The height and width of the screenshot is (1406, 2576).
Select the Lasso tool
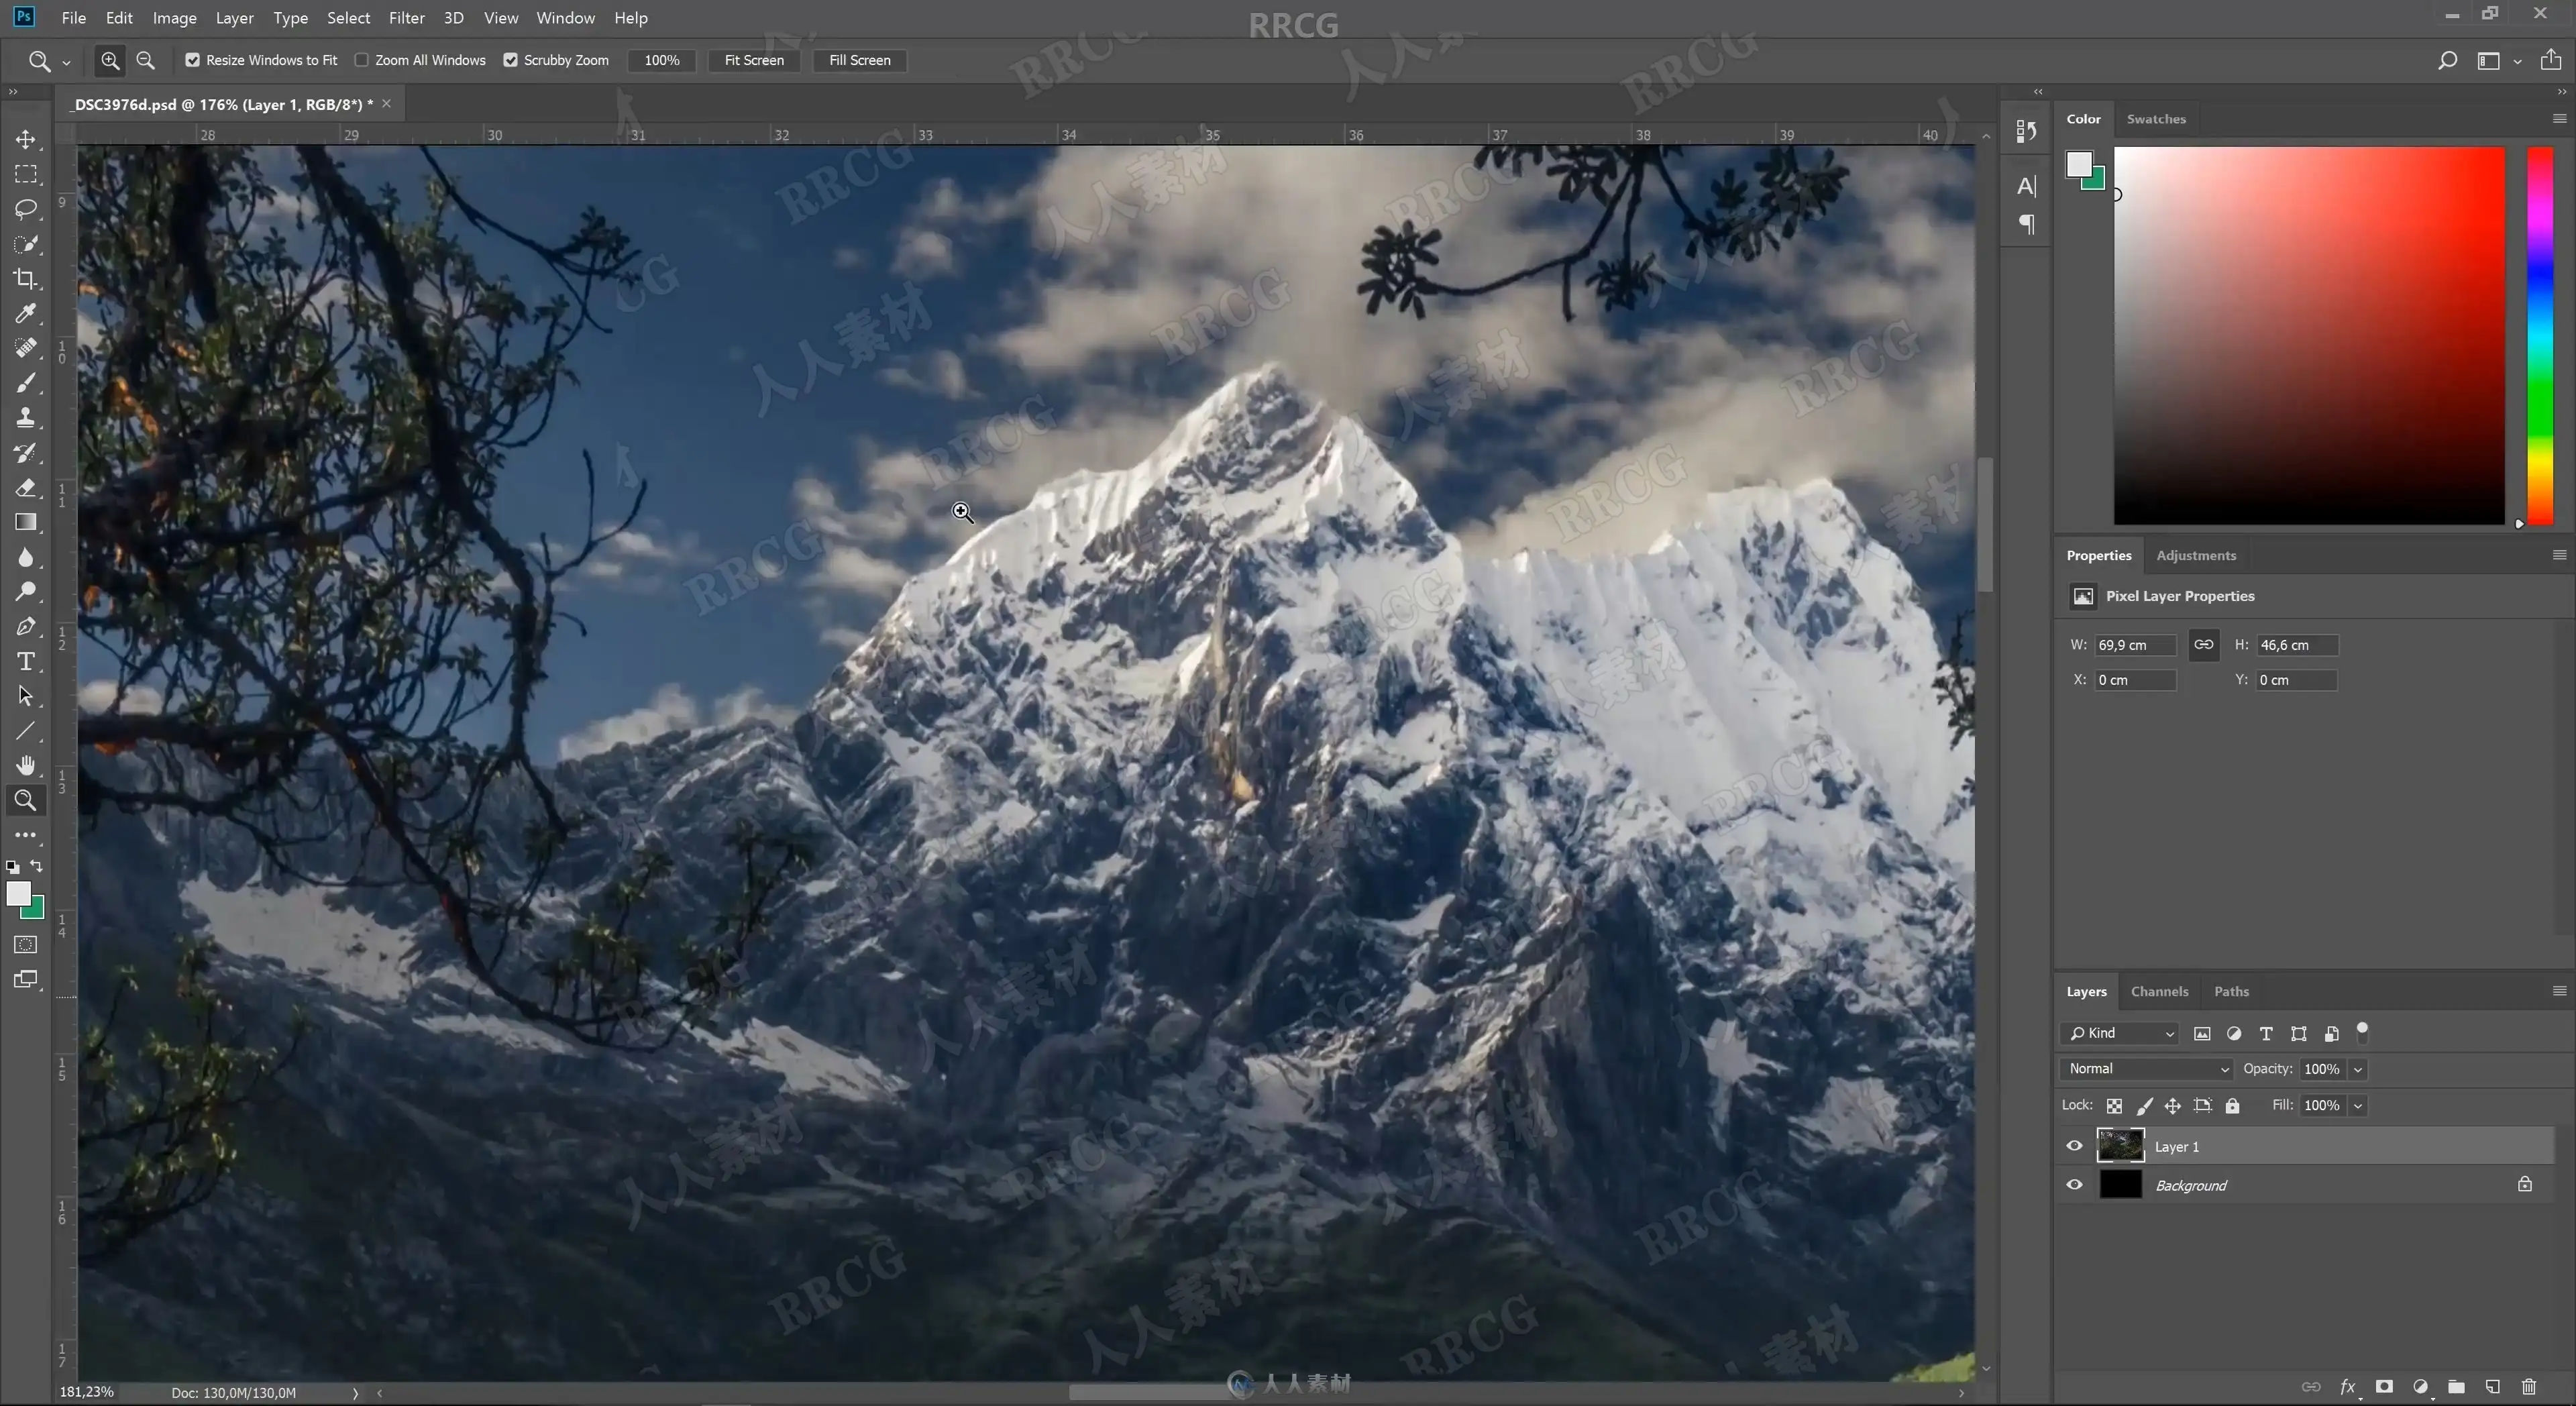25,209
